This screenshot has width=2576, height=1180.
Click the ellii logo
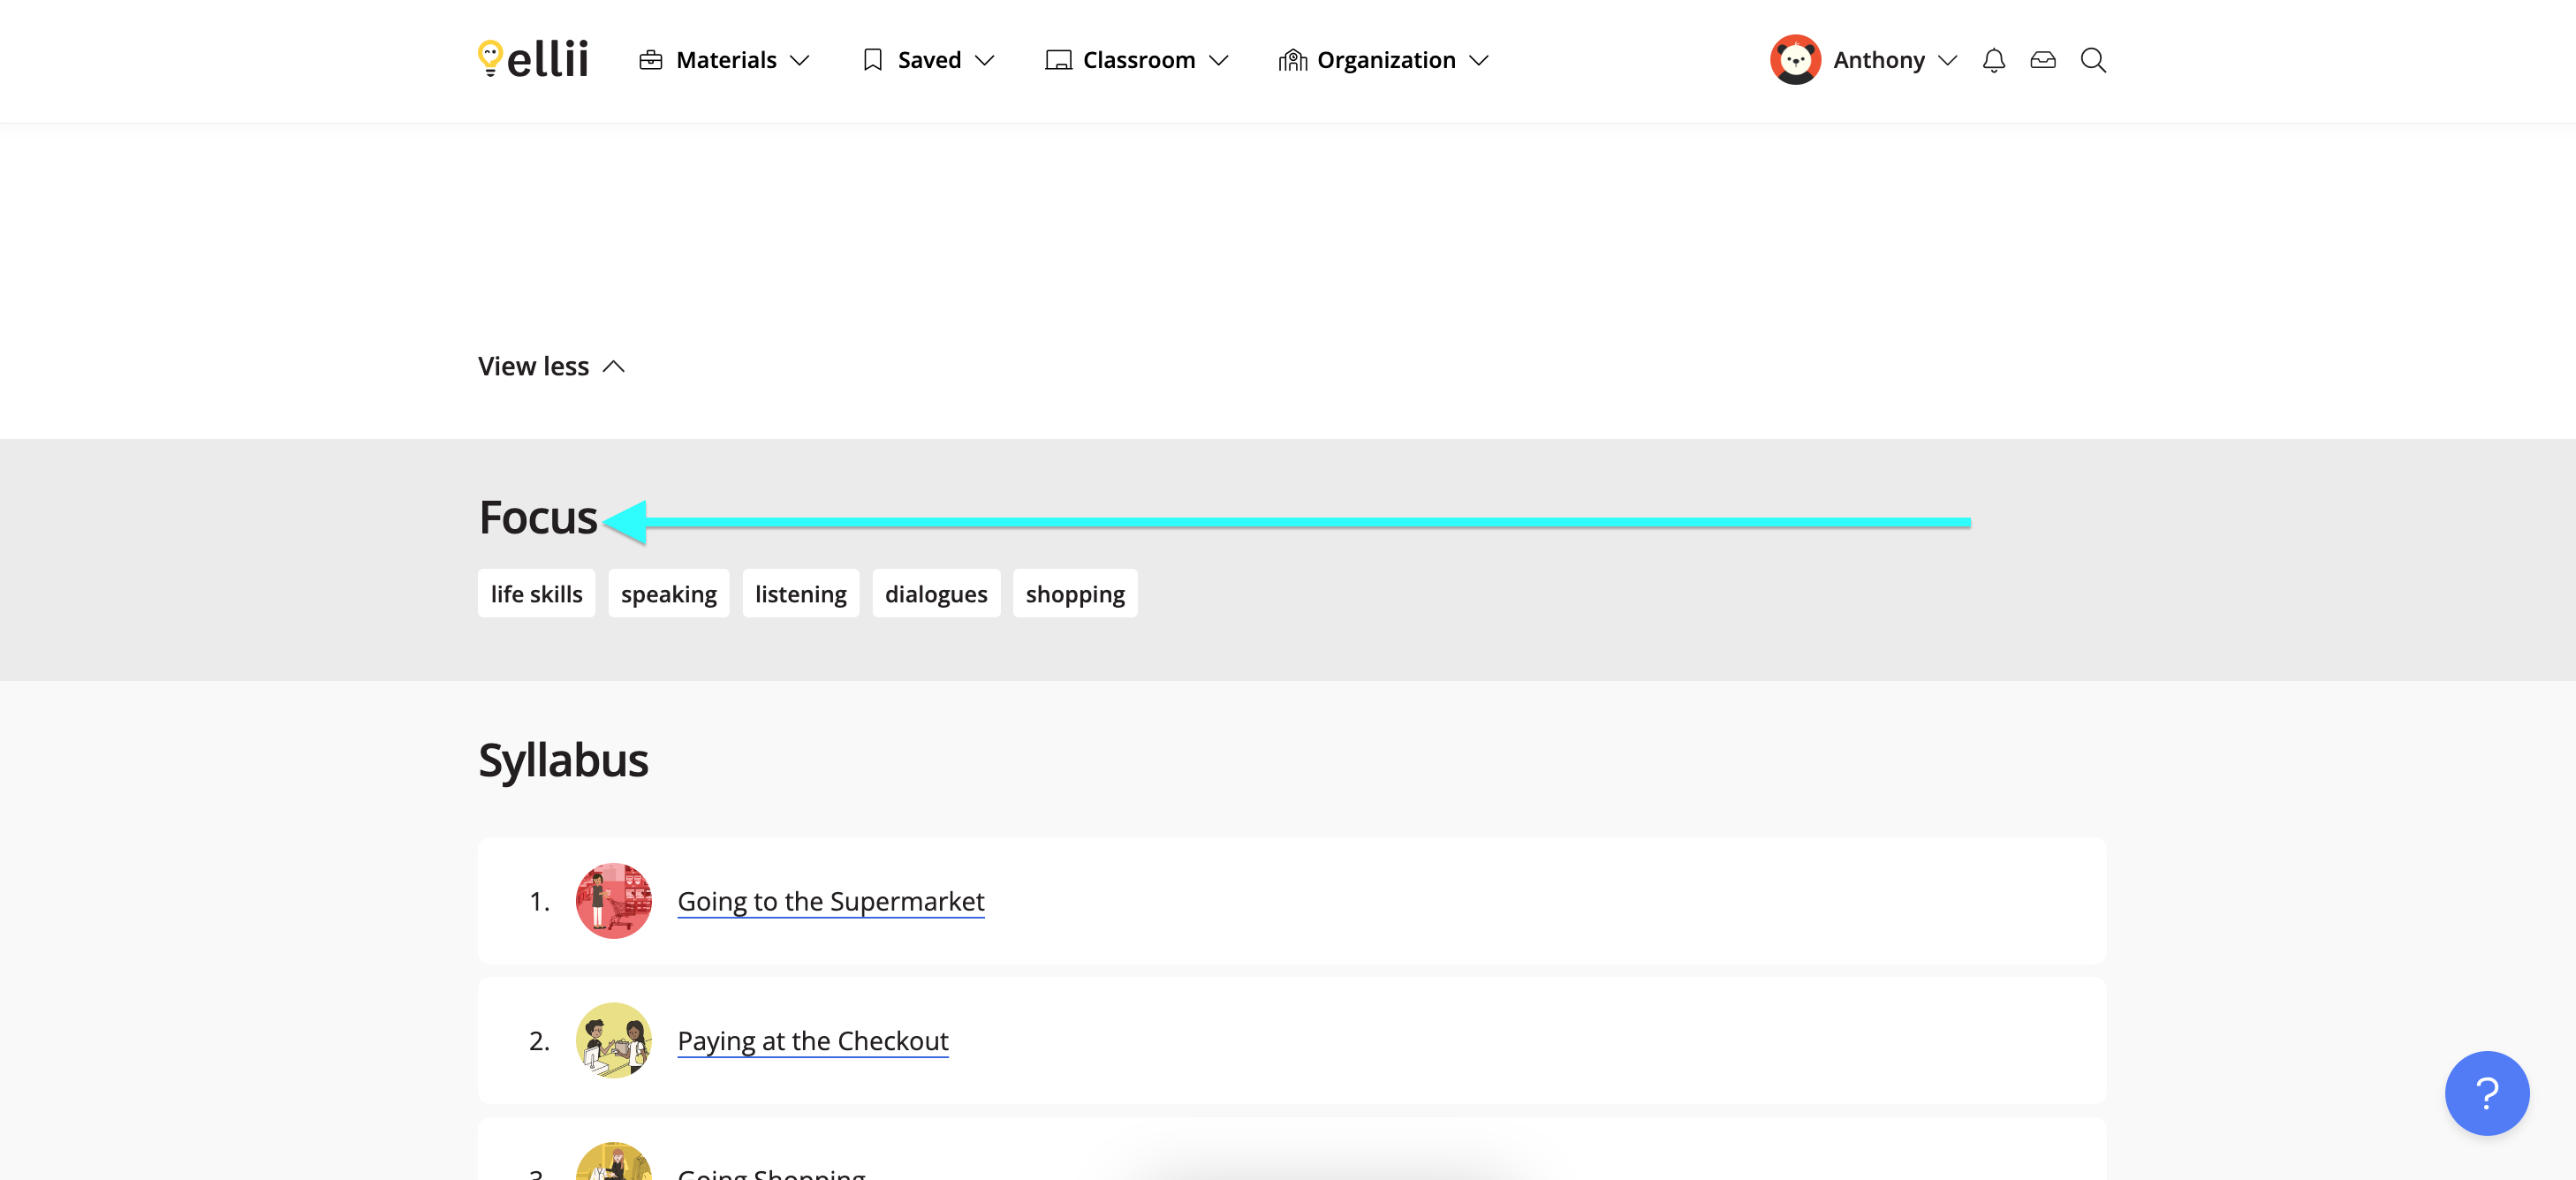click(533, 60)
